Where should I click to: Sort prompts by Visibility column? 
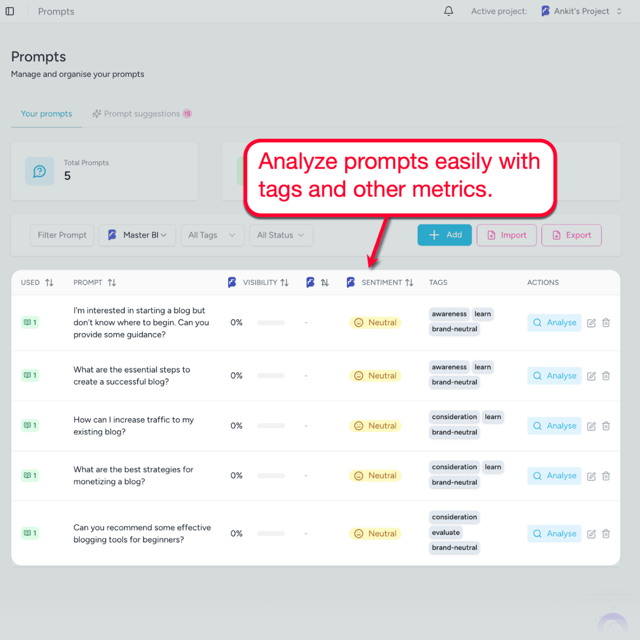click(x=284, y=283)
